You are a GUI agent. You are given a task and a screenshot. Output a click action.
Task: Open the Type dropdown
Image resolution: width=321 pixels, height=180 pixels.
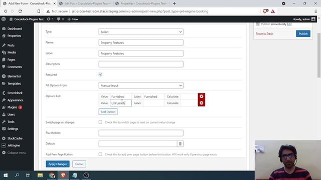(141, 32)
